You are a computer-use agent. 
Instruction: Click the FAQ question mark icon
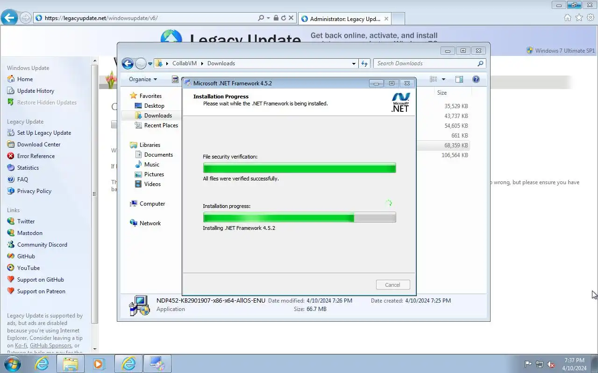pyautogui.click(x=11, y=180)
